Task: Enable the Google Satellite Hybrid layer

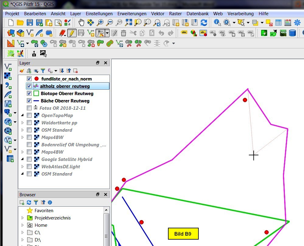Action: pos(29,159)
